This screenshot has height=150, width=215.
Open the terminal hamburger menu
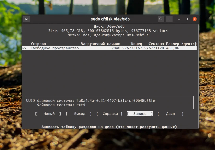tap(169, 19)
